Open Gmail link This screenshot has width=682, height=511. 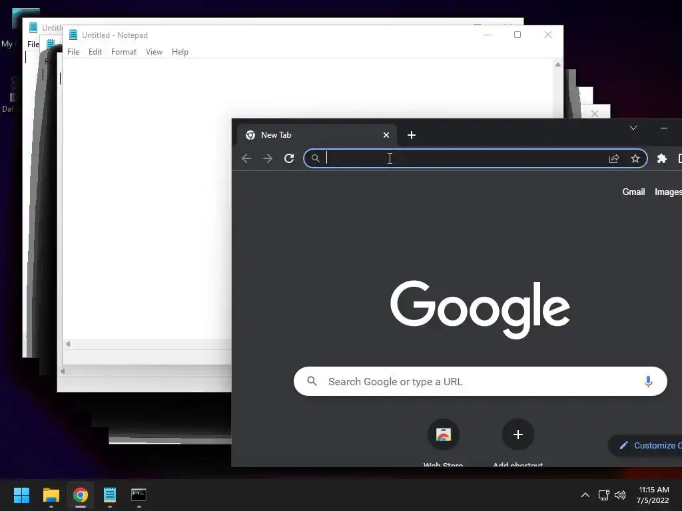coord(633,192)
